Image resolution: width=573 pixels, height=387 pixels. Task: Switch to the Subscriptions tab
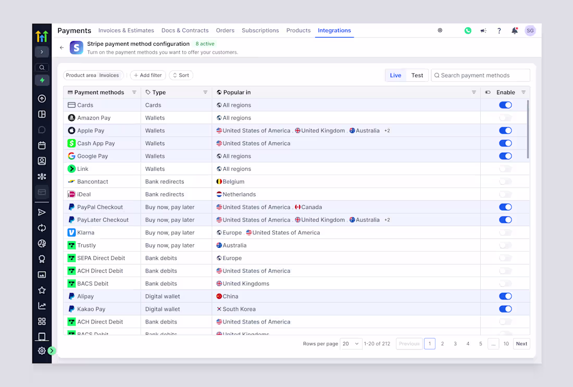[x=260, y=30]
